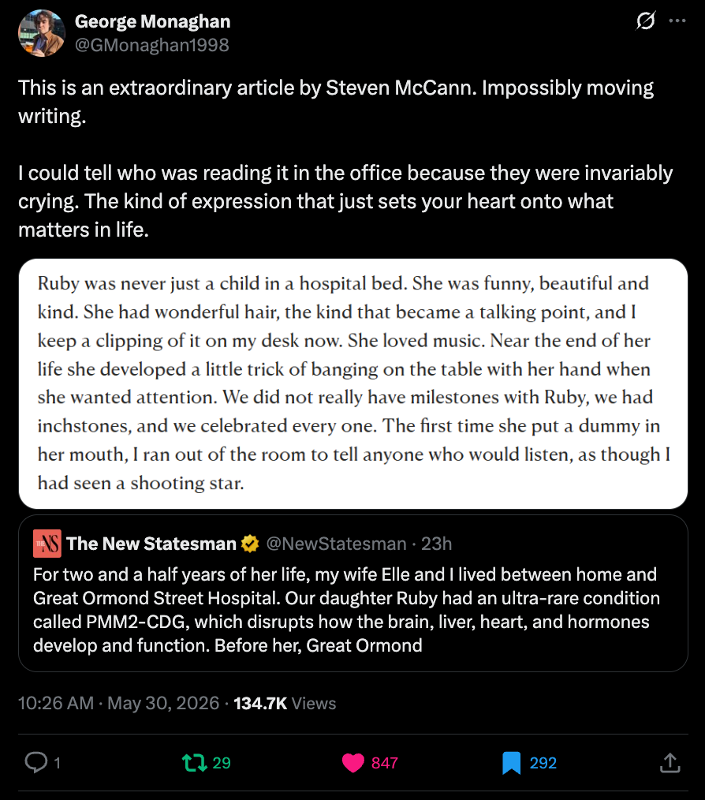Click The New Statesman account name
The height and width of the screenshot is (800, 705).
pos(151,544)
